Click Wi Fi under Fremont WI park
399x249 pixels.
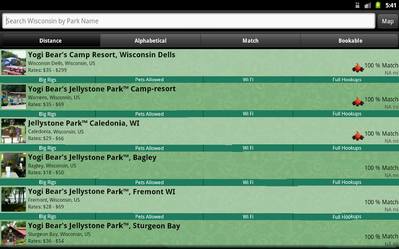(x=248, y=217)
